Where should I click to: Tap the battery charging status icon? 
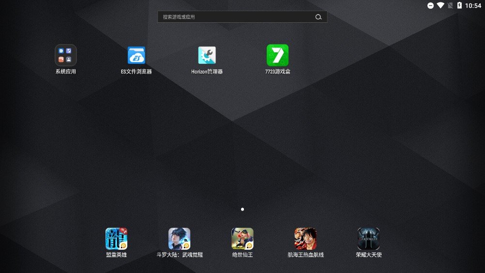(x=459, y=5)
